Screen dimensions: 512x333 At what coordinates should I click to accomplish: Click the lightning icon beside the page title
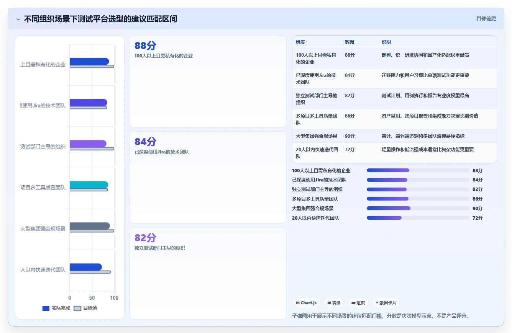pos(18,19)
